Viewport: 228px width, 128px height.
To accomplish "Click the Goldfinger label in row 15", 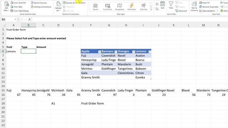I will (x=159, y=90).
